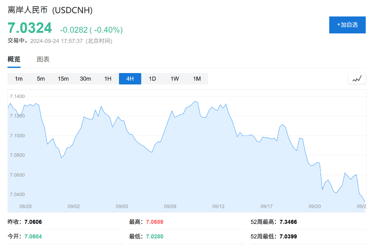Change interval to 1D

tap(152, 79)
